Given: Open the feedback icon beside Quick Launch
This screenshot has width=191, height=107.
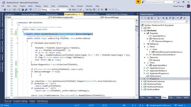Looking at the screenshot, I should (143, 2).
